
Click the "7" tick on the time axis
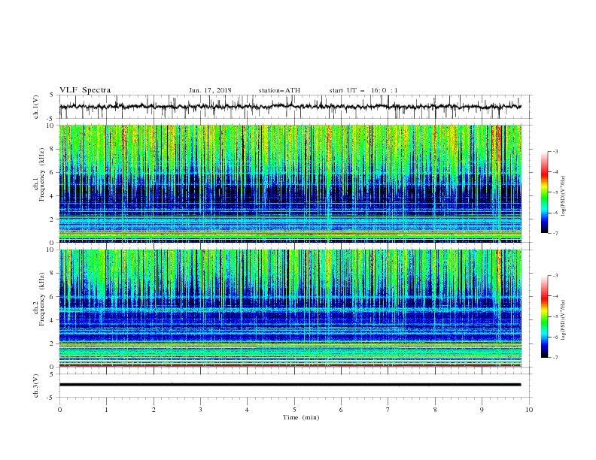coord(388,410)
